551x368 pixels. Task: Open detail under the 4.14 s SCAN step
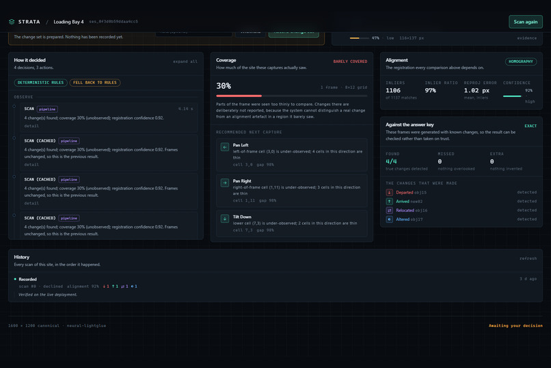31,126
